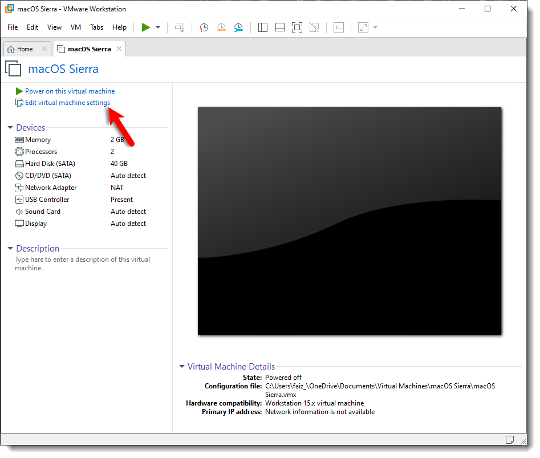Screen dimensions: 540x458
Task: Click the Hard Disk (SATA) icon
Action: point(19,164)
